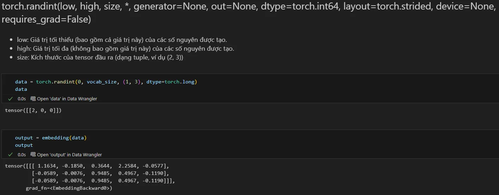This screenshot has width=499, height=195.
Task: Place cursor in the torch.randint code line
Action: 106,82
